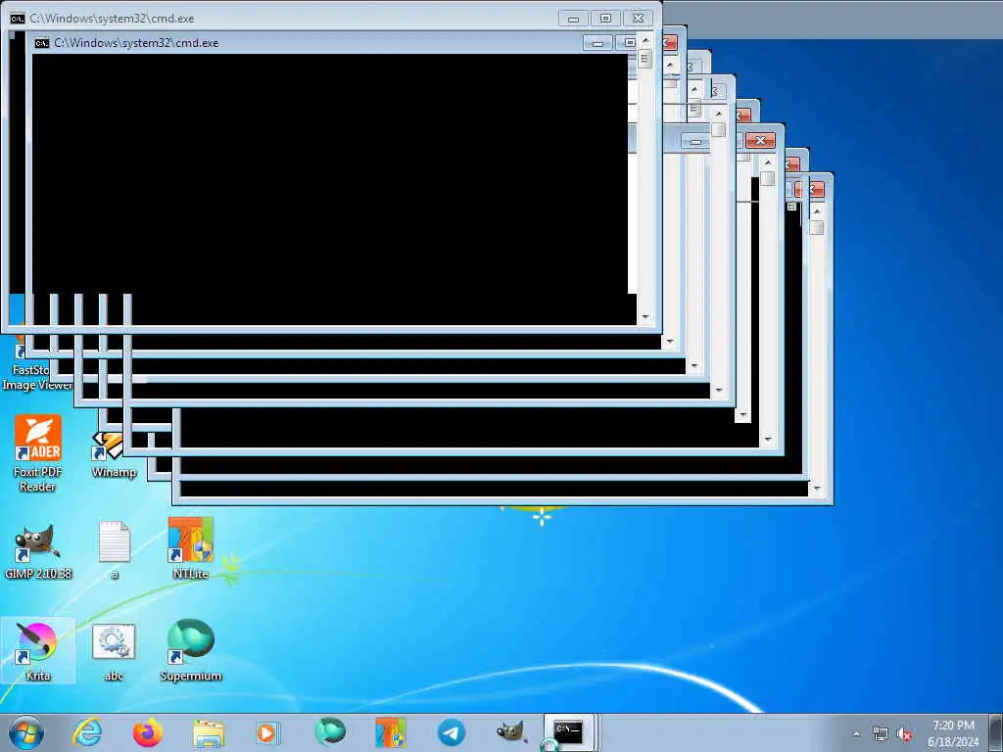
Task: Open NTLite from the taskbar
Action: [390, 732]
